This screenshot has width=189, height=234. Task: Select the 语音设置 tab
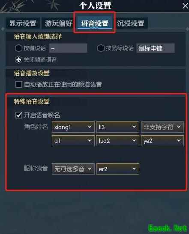click(94, 23)
